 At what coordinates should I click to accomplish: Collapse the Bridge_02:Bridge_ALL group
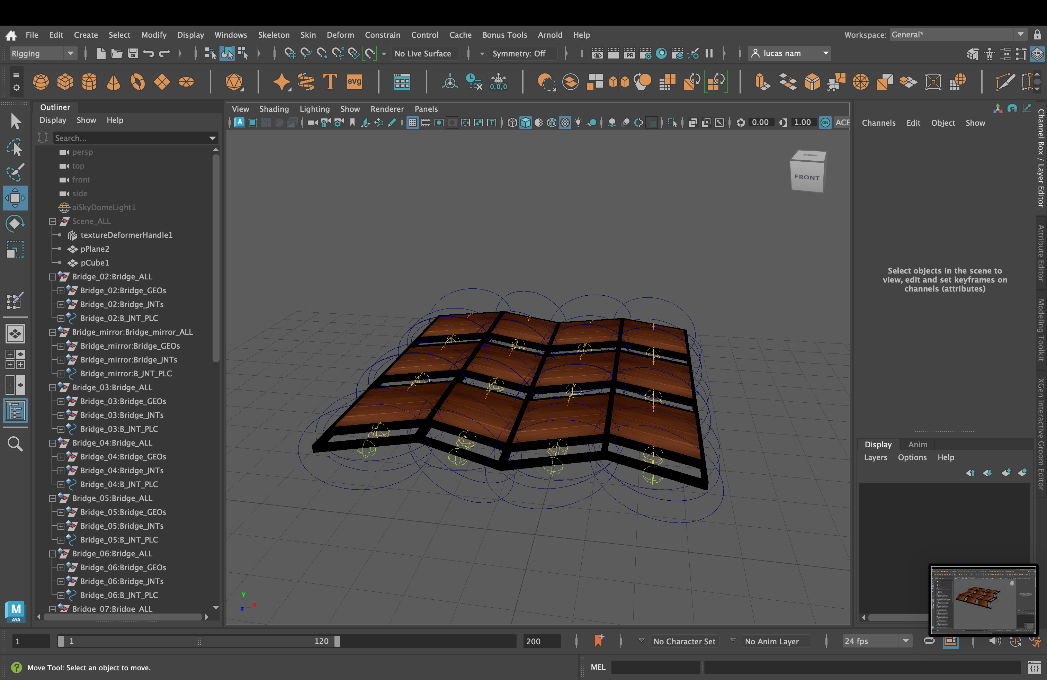tap(52, 277)
